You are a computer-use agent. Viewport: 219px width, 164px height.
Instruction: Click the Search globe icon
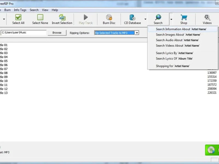tap(158, 17)
